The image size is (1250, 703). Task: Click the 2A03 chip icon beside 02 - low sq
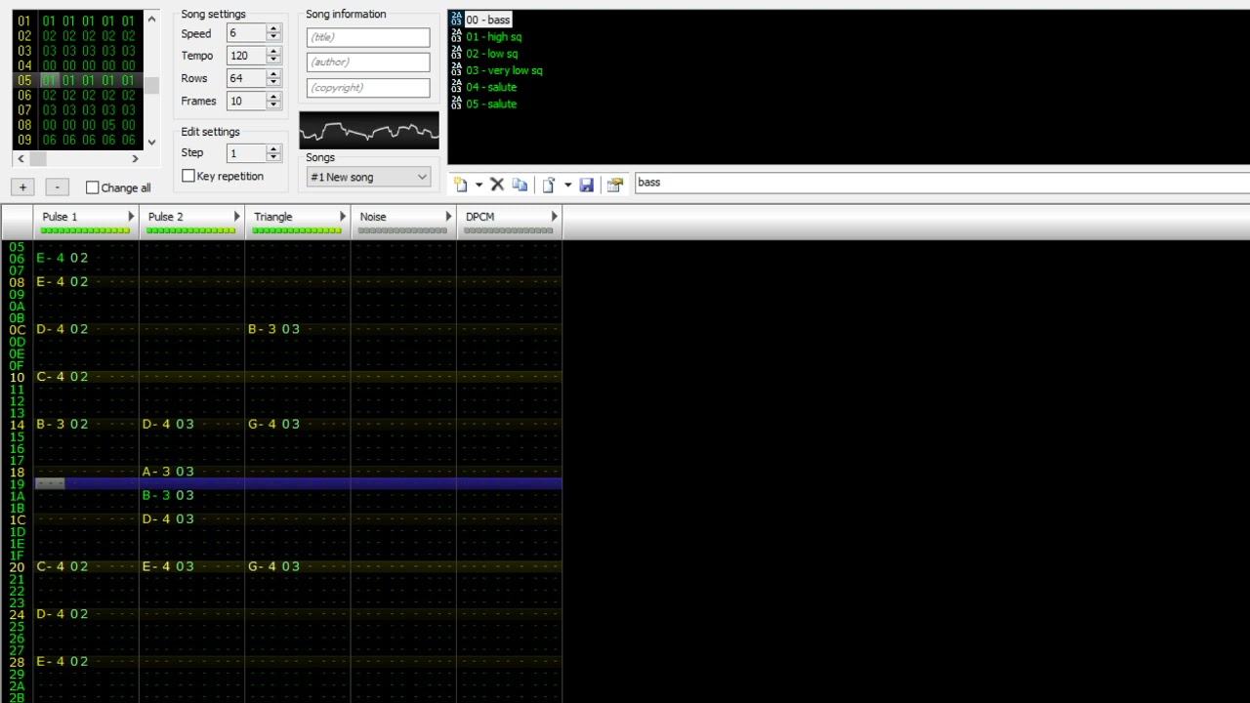click(x=456, y=54)
